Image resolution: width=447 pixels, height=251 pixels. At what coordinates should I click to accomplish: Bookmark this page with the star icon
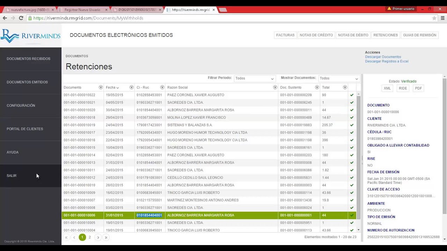(x=434, y=18)
